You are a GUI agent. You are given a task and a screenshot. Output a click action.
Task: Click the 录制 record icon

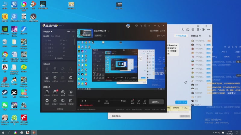tap(139, 101)
